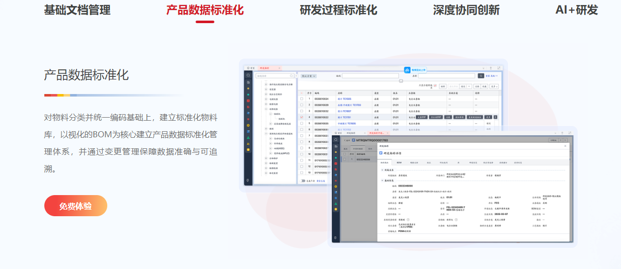
Task: Click the sidebar magnifier icon in list window
Action: [x=248, y=75]
